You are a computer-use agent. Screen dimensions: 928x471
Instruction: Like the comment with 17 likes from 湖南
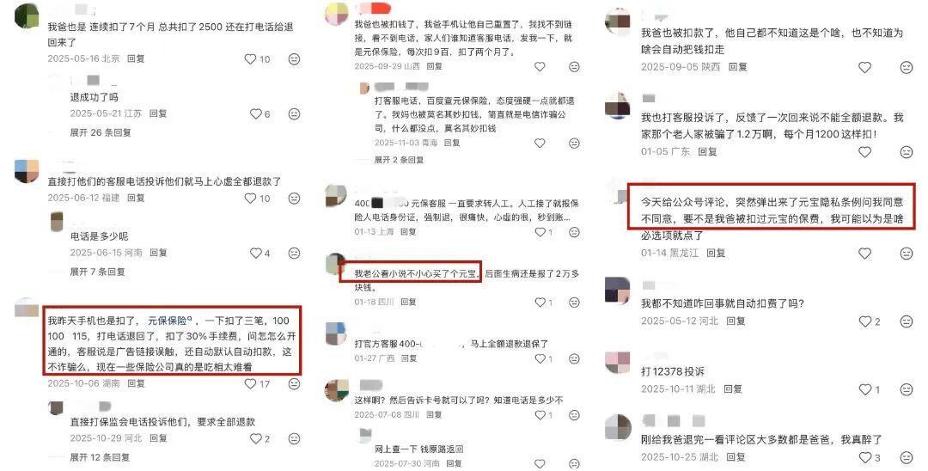[251, 384]
